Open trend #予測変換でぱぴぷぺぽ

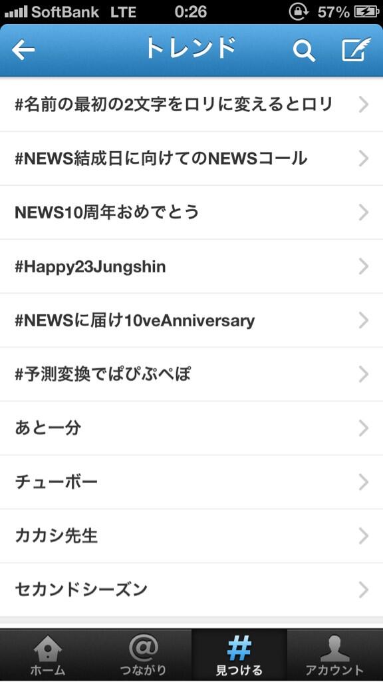[191, 374]
